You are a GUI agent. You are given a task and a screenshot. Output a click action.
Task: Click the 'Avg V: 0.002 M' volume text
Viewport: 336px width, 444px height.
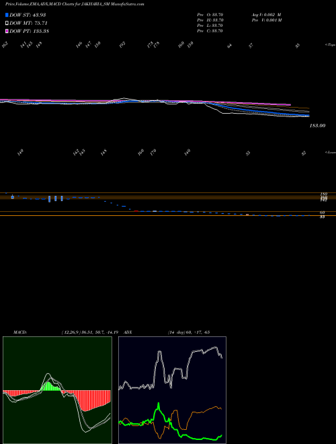pyautogui.click(x=266, y=14)
